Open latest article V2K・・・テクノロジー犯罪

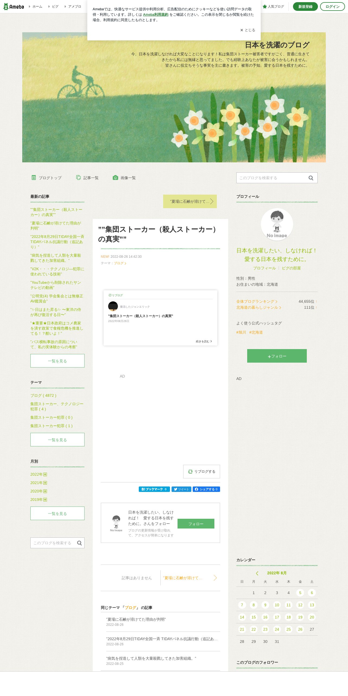click(57, 271)
